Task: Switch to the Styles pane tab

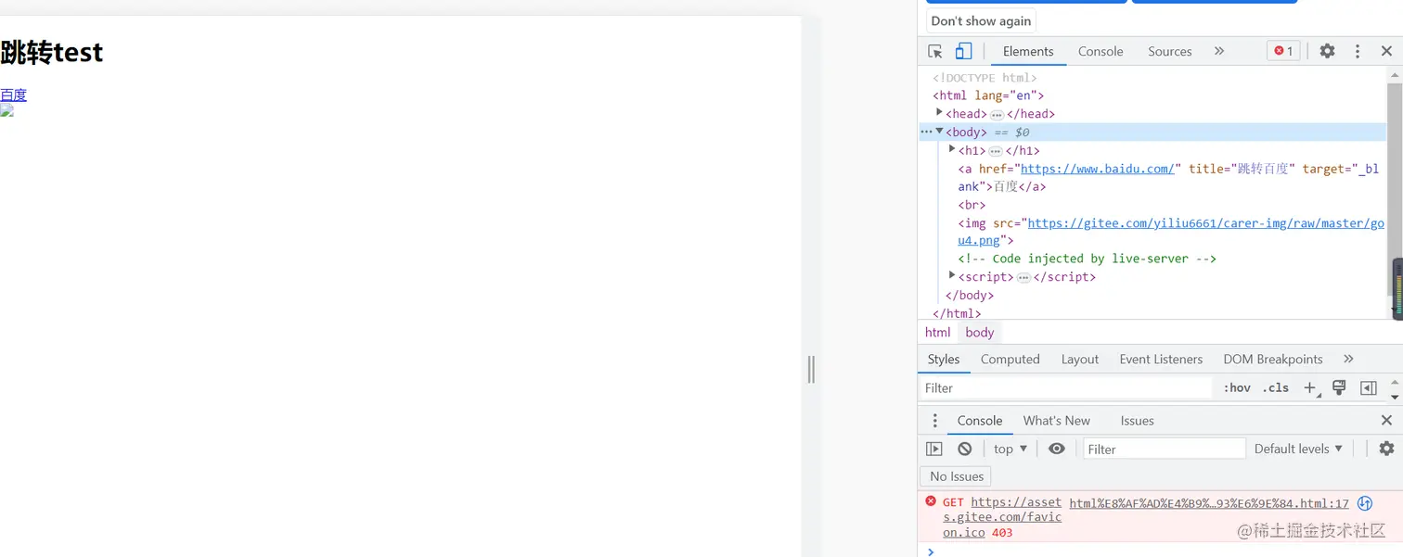Action: pyautogui.click(x=944, y=359)
